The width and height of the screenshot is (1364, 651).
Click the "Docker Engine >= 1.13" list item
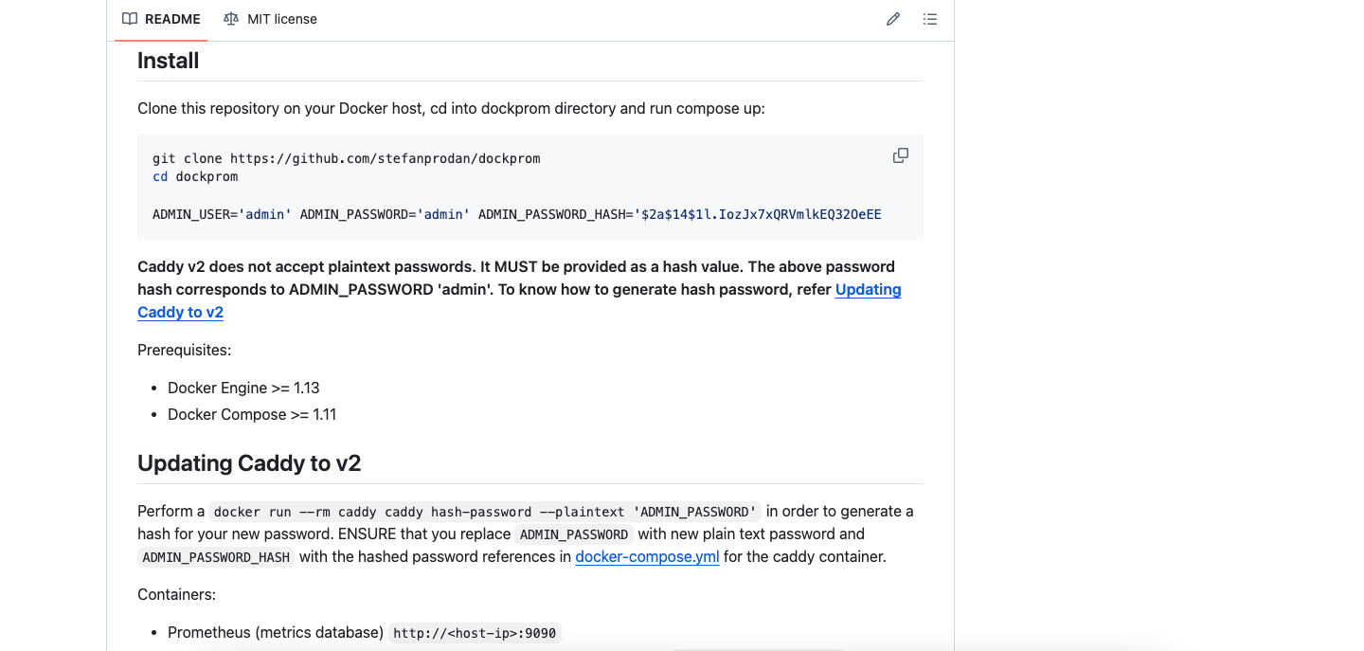(243, 388)
